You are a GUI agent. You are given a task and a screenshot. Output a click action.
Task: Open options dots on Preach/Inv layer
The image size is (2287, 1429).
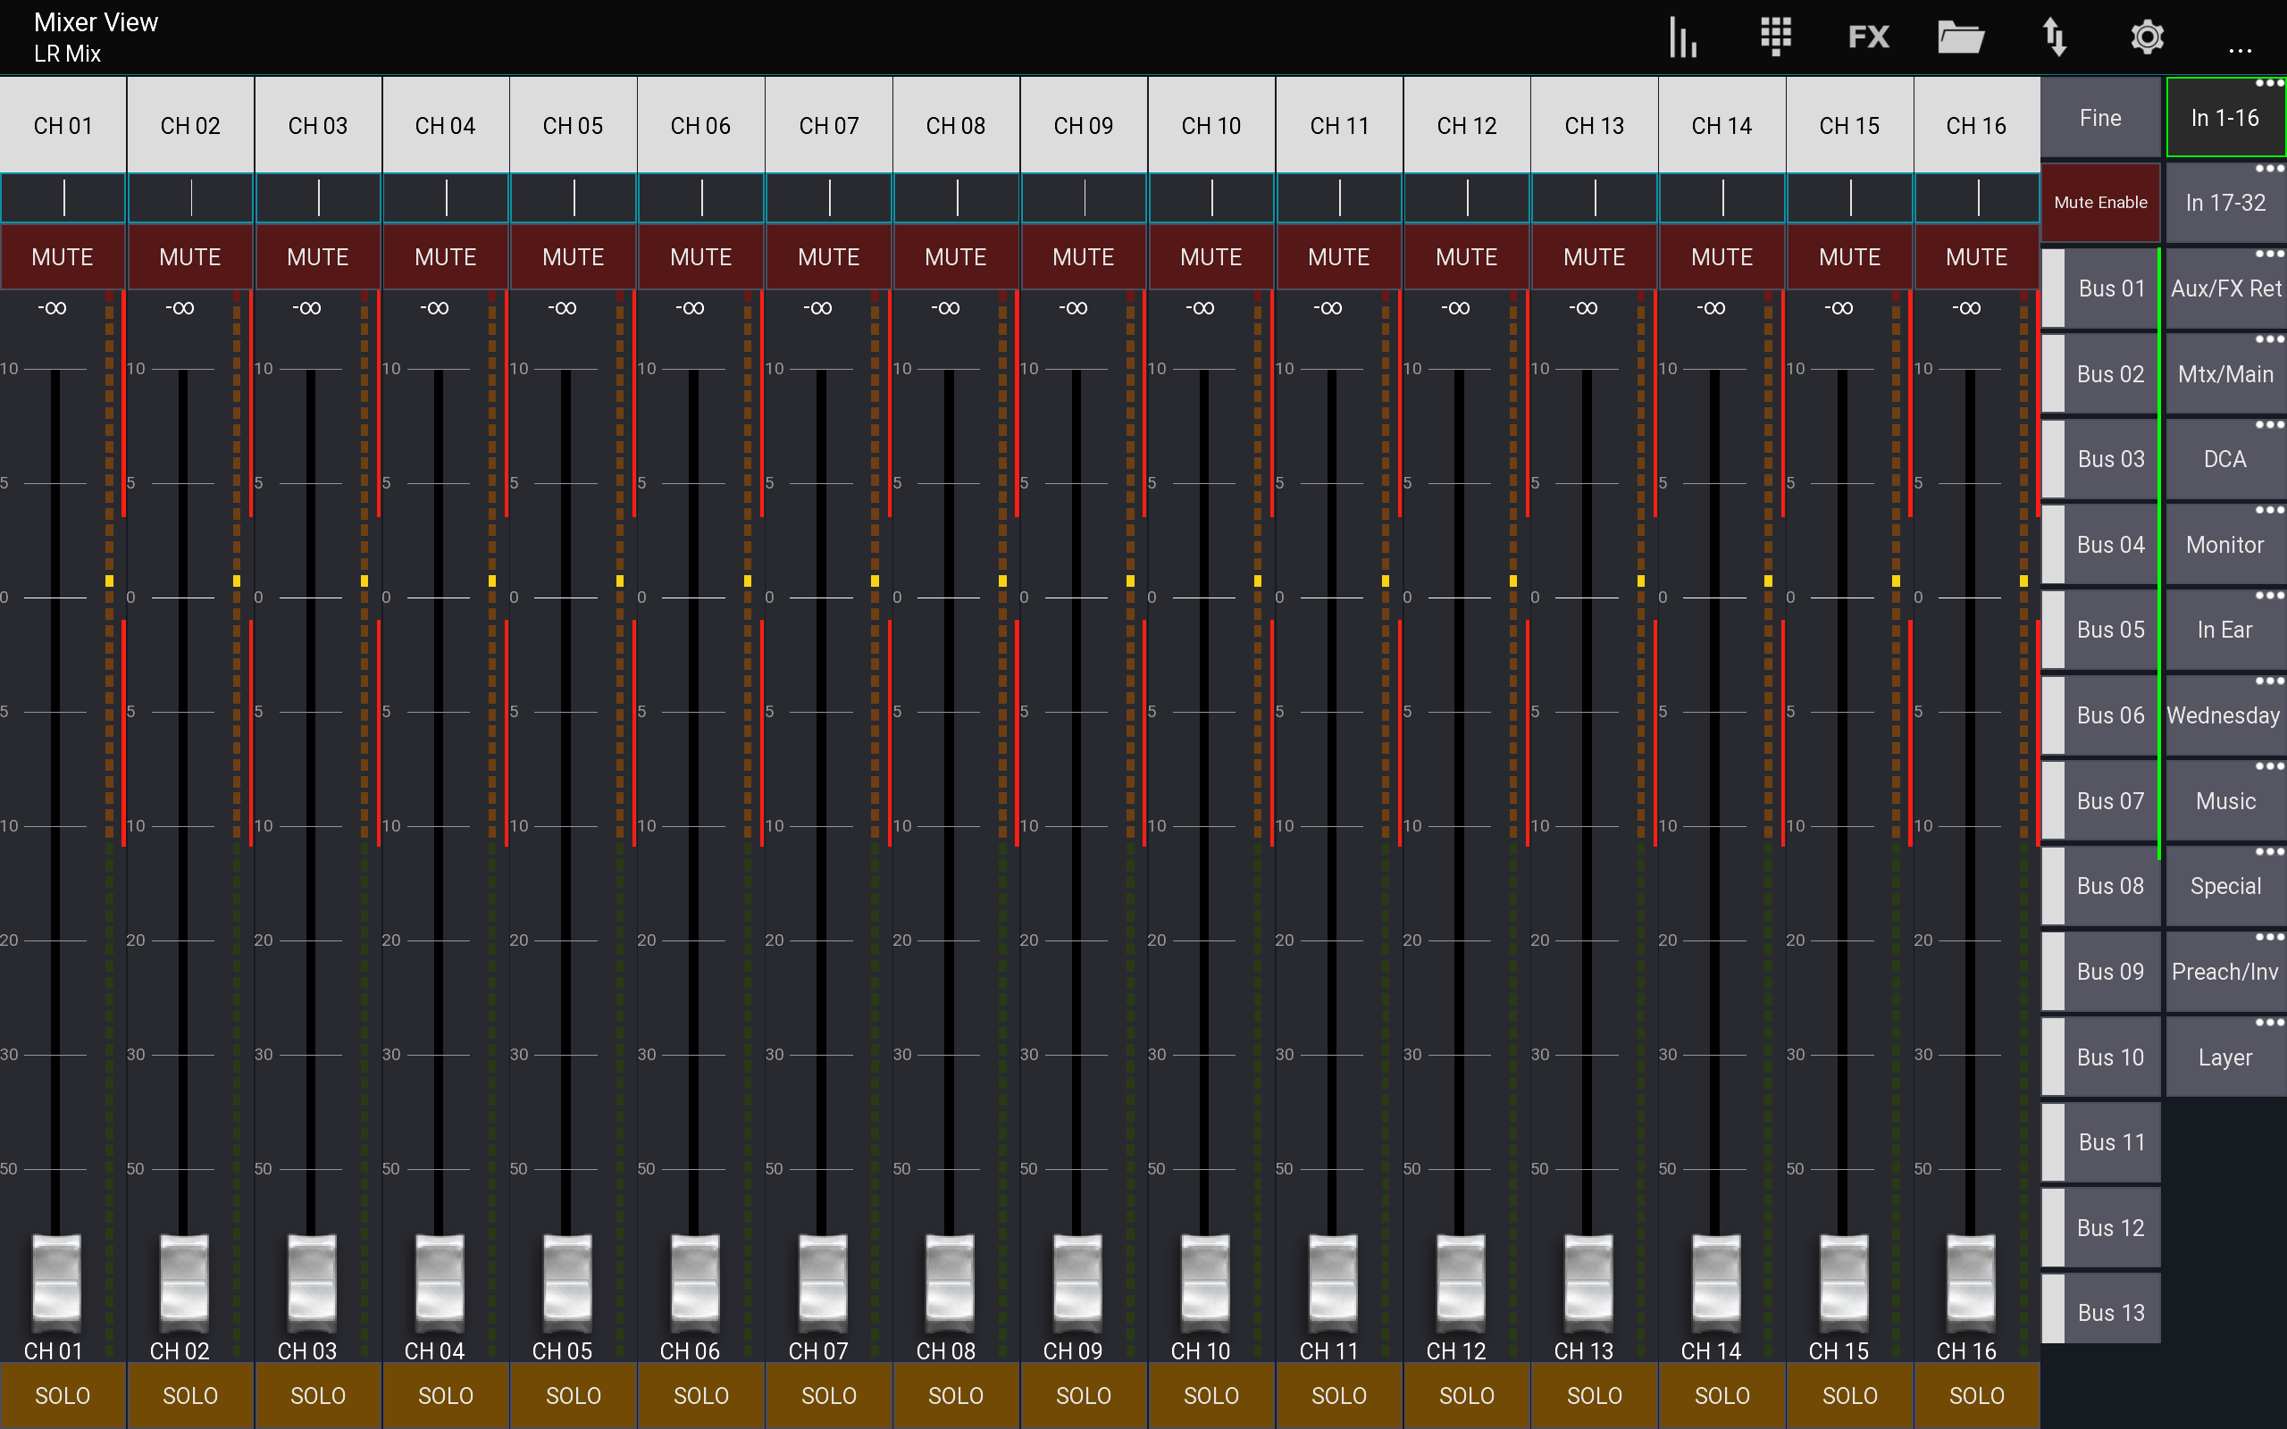tap(2269, 938)
